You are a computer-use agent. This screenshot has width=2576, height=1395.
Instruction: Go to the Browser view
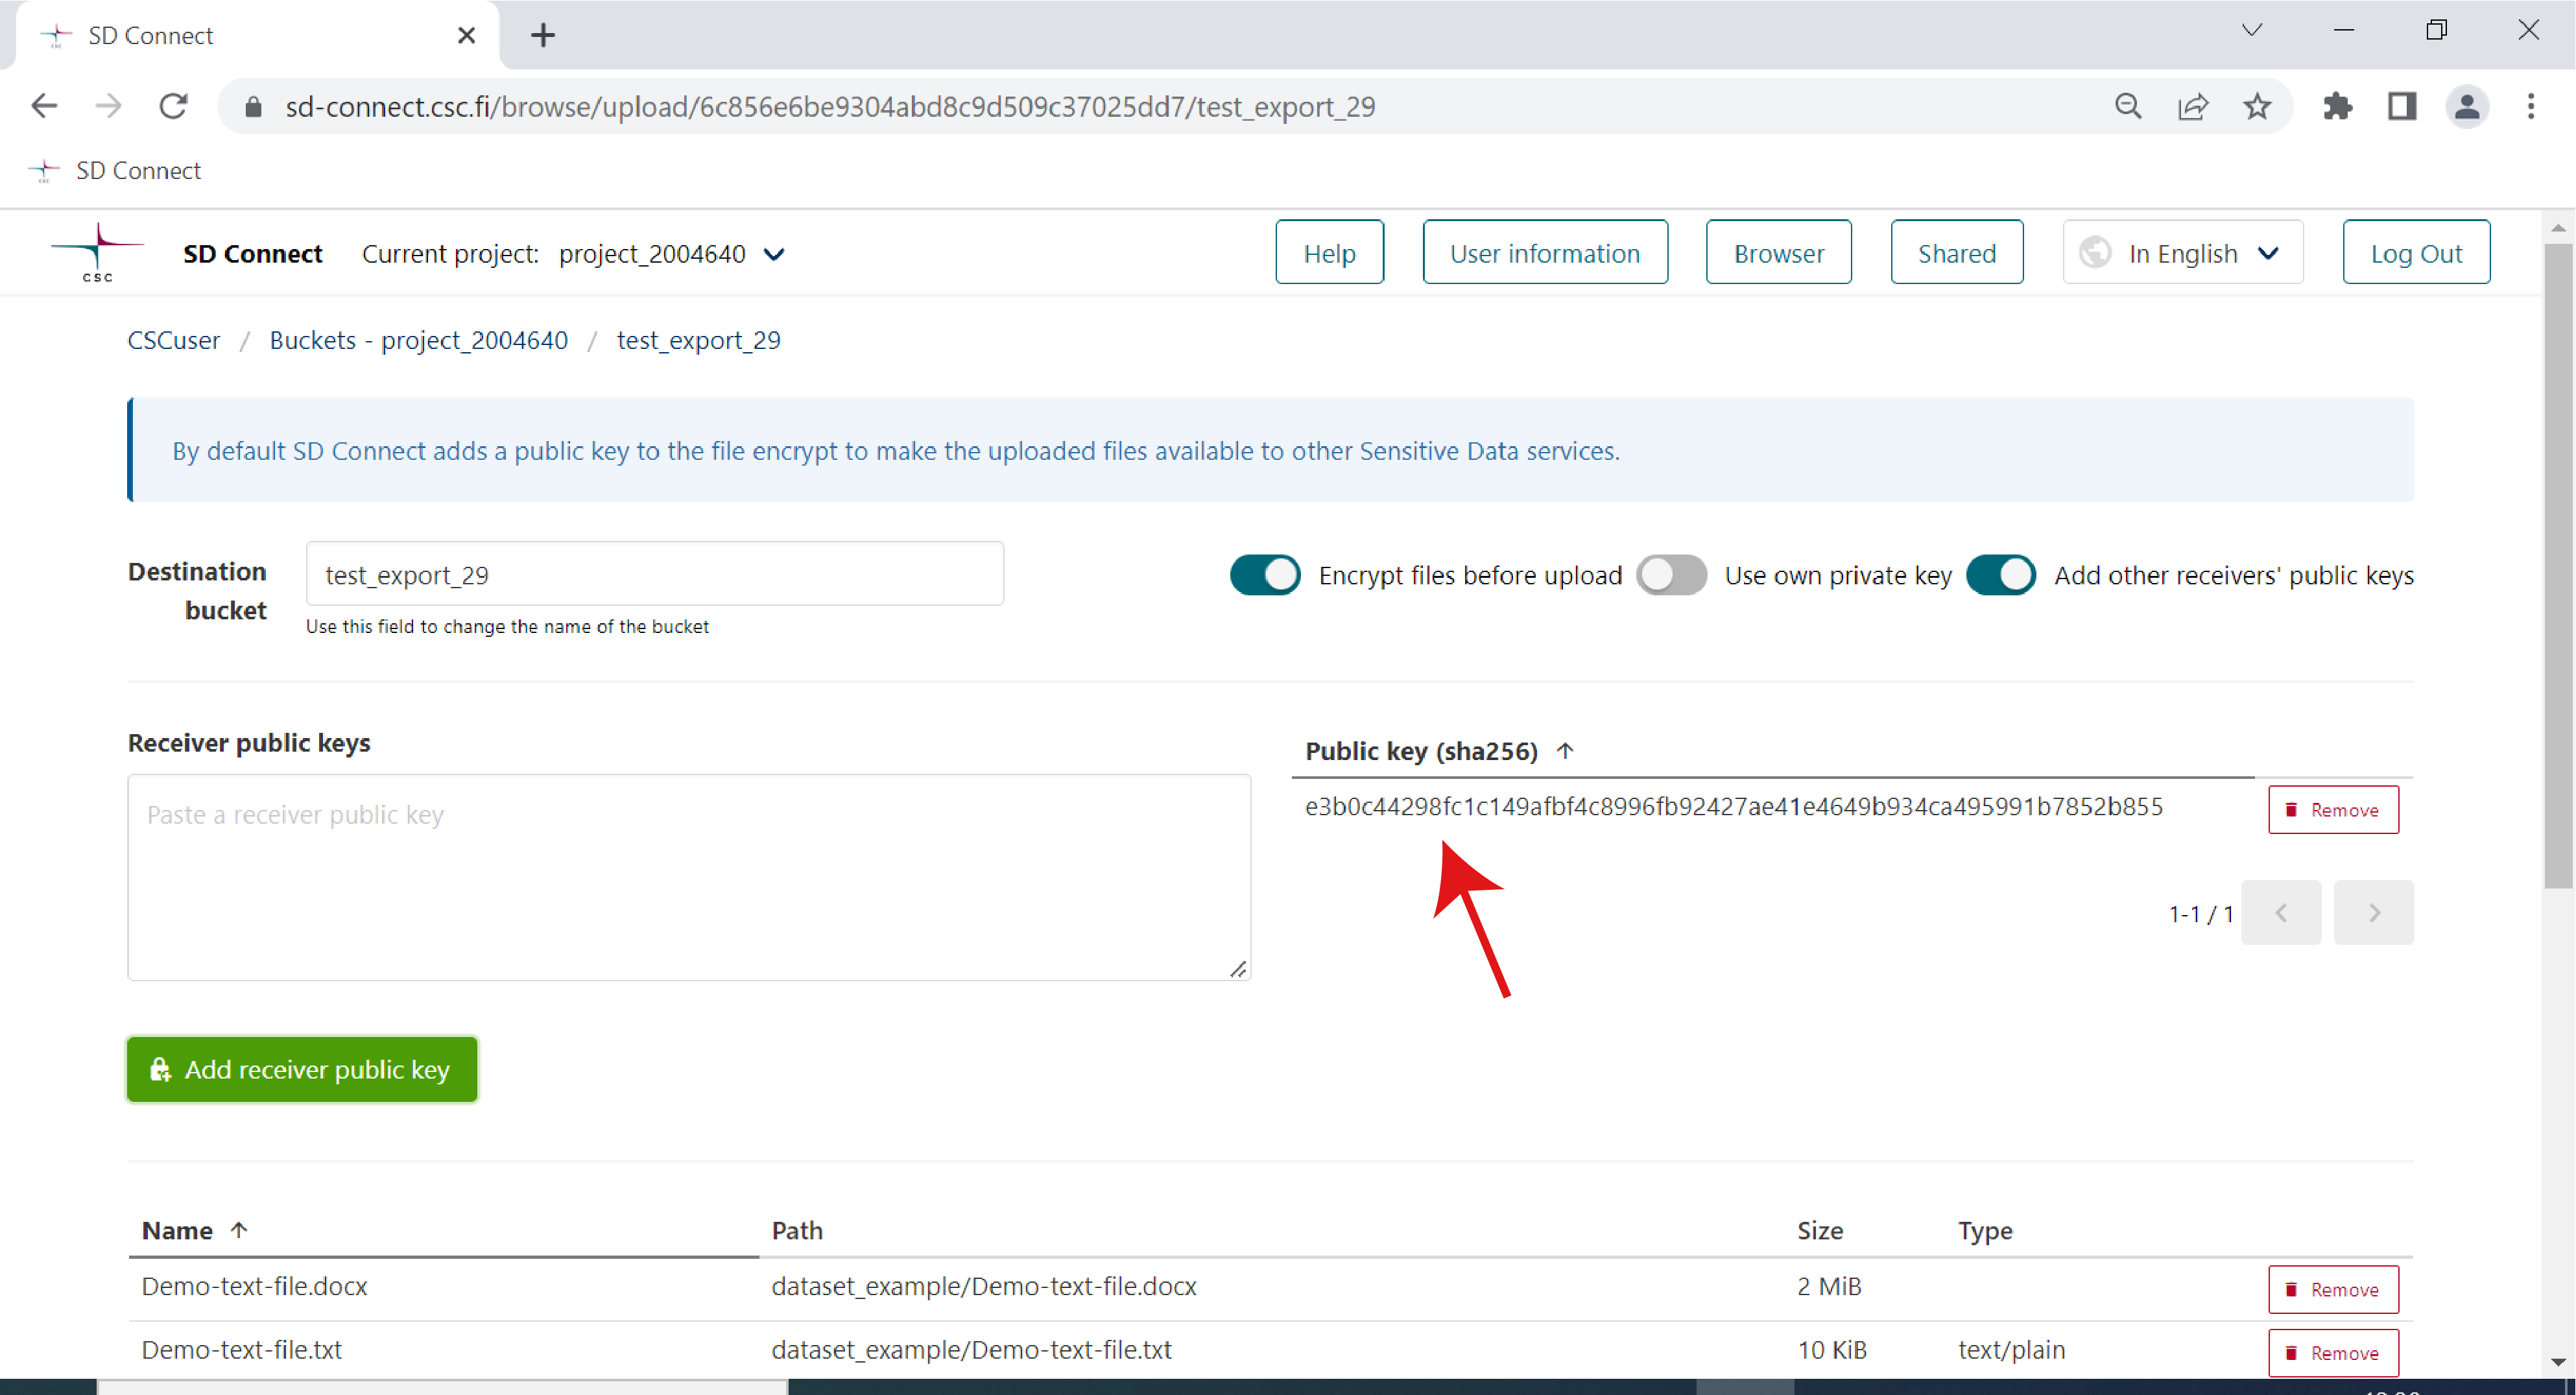1778,253
